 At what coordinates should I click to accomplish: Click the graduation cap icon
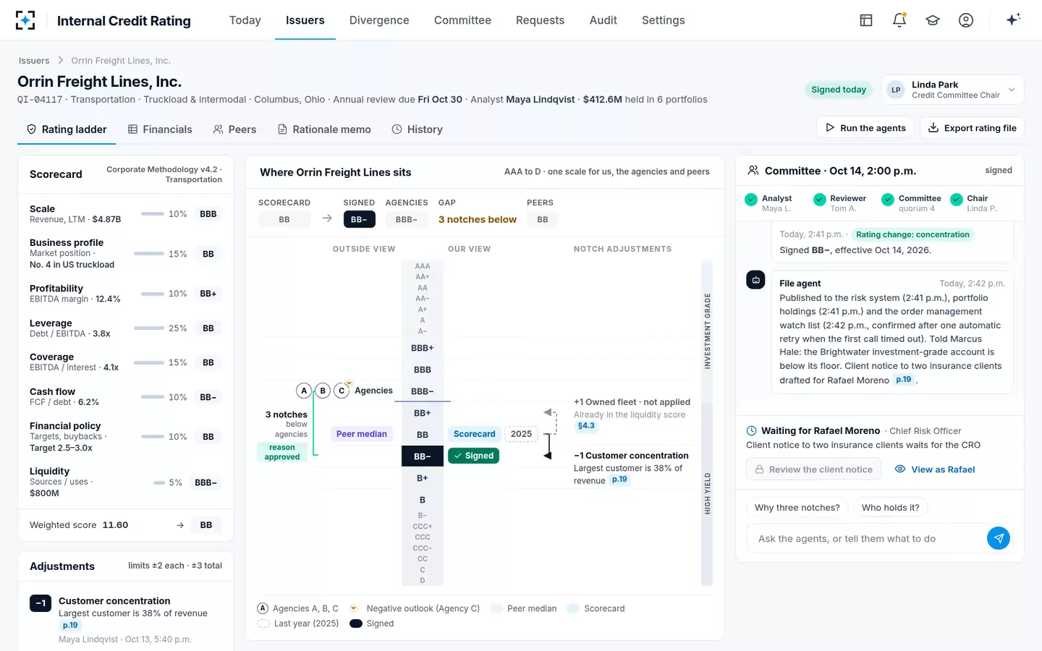coord(933,20)
